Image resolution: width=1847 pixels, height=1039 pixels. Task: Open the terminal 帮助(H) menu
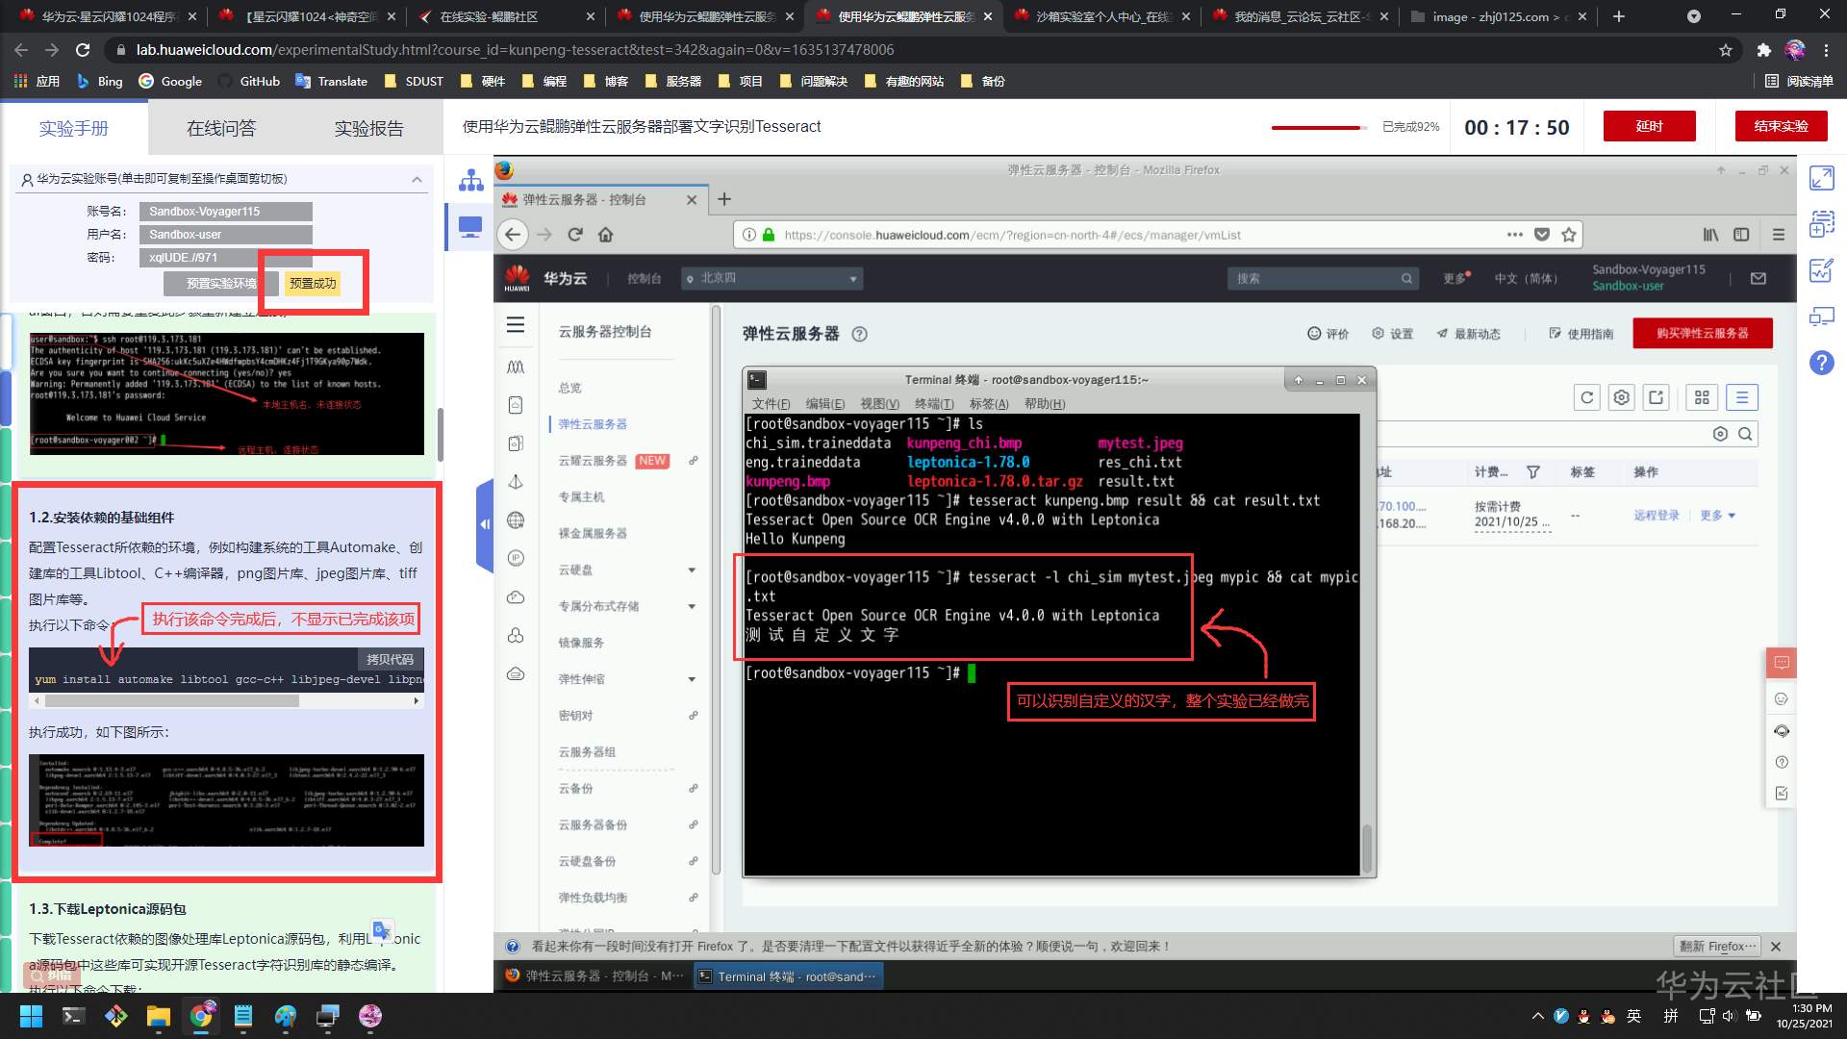[x=1045, y=404]
